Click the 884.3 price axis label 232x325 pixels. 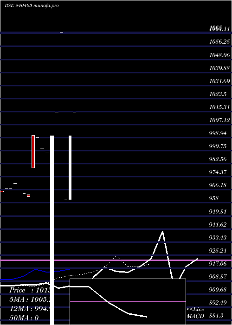[x=216, y=316]
